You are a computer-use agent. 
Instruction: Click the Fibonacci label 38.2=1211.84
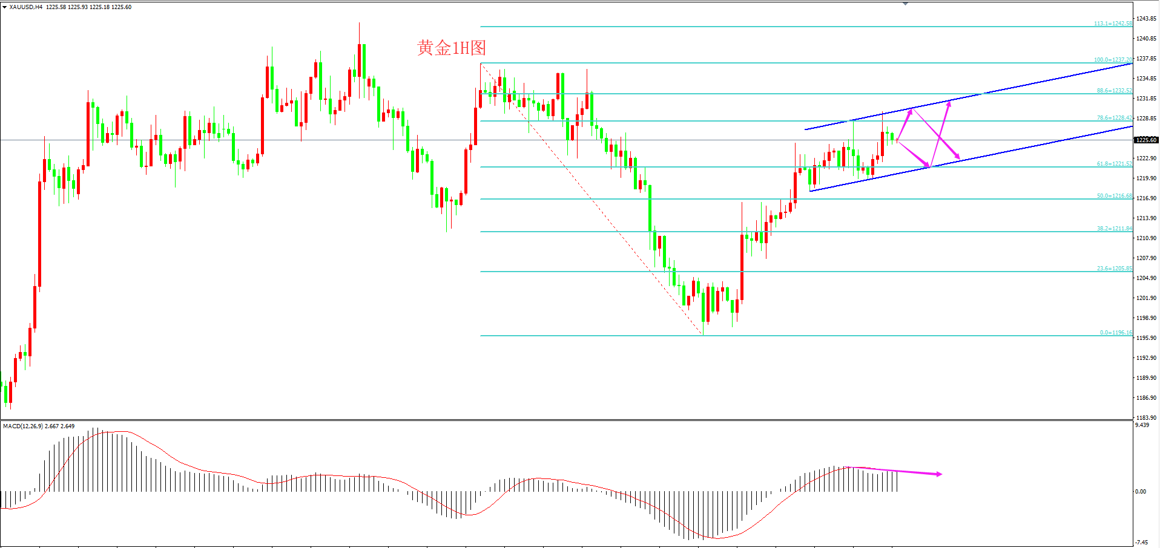[x=1114, y=229]
